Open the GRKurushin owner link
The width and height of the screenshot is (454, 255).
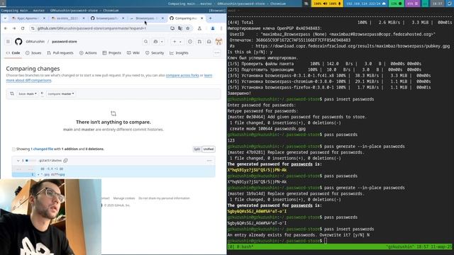click(x=35, y=42)
